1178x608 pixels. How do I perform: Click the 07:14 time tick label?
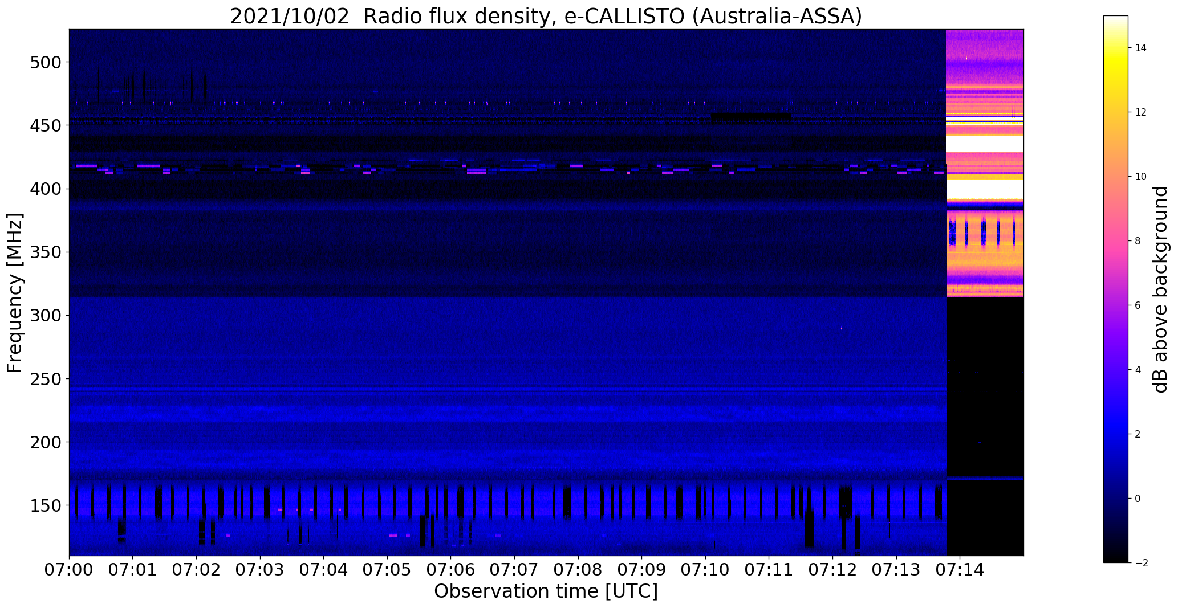960,569
